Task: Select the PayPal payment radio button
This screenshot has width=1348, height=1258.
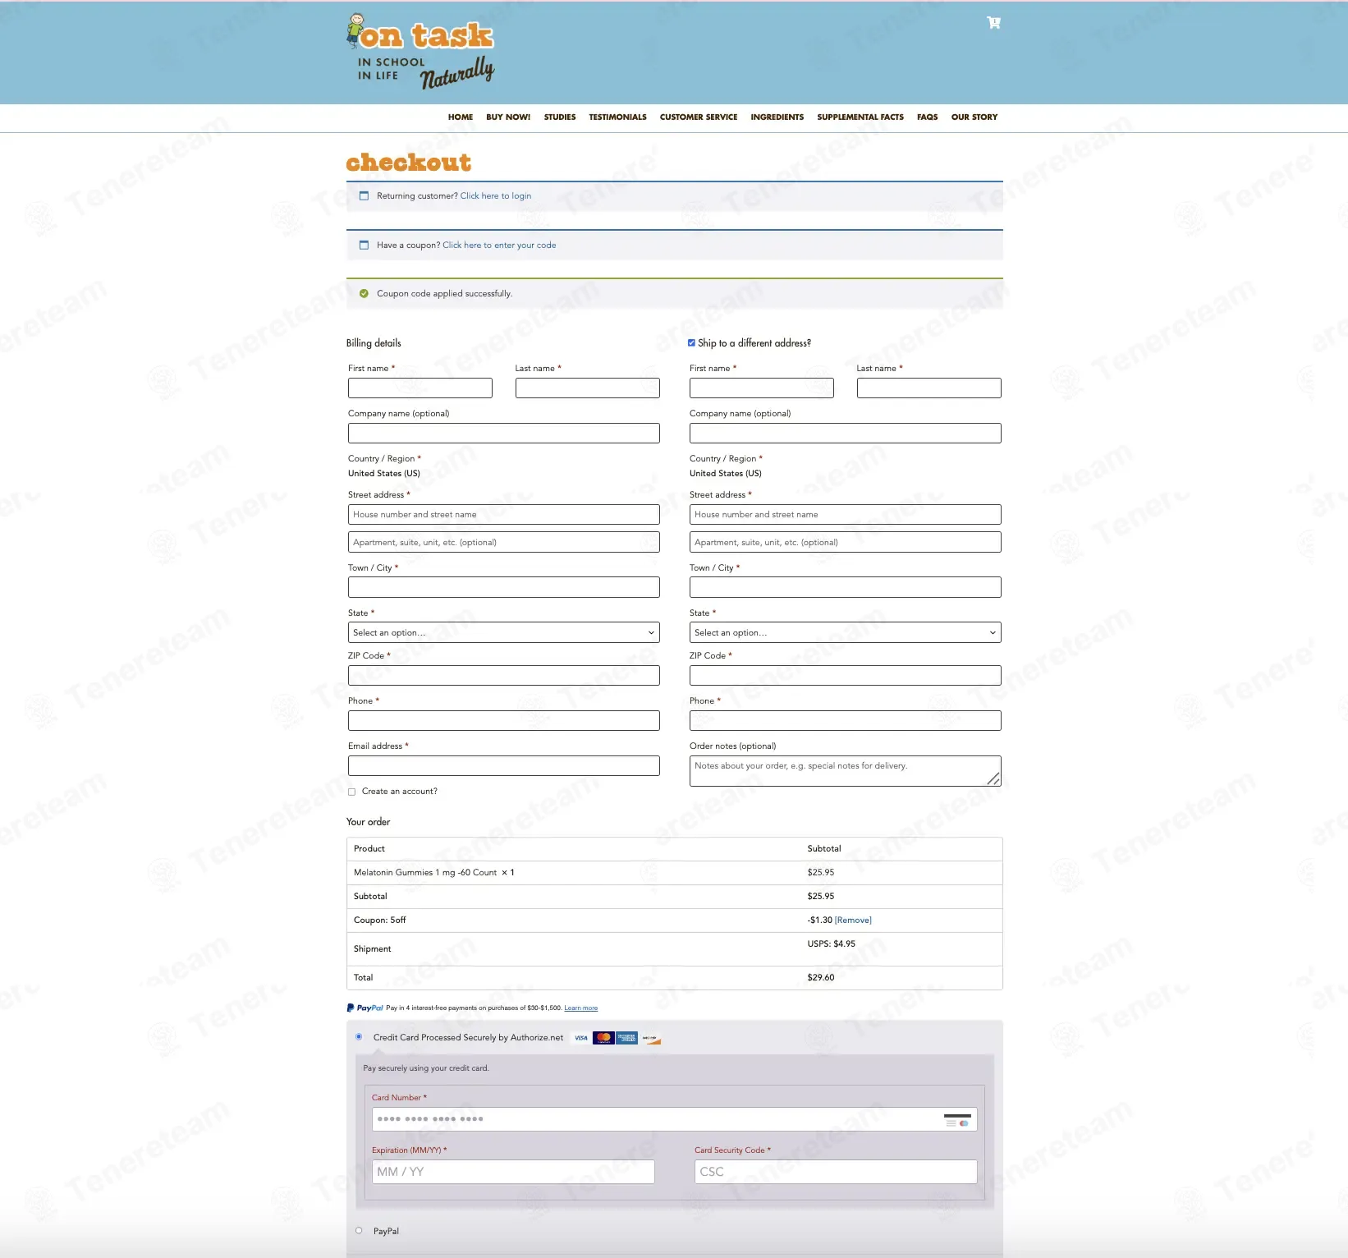Action: (359, 1230)
